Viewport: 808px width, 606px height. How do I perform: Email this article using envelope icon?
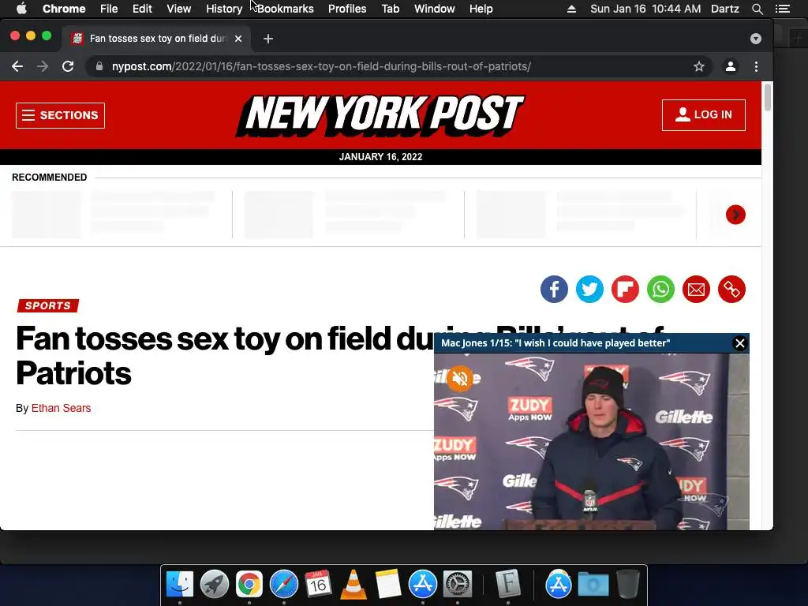point(696,289)
